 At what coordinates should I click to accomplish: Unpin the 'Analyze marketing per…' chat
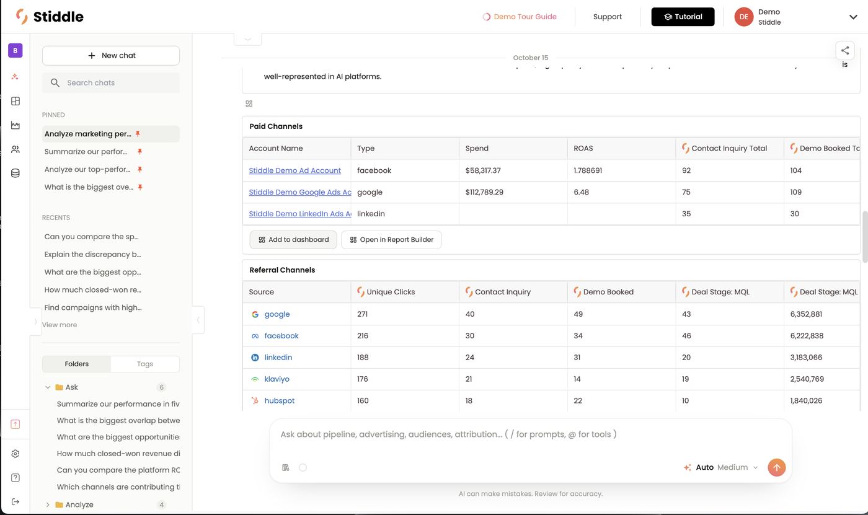pyautogui.click(x=138, y=134)
